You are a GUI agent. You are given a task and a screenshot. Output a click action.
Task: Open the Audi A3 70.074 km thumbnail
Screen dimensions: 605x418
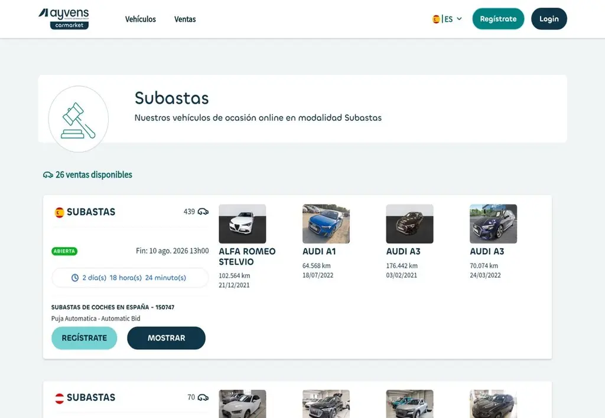(x=493, y=223)
